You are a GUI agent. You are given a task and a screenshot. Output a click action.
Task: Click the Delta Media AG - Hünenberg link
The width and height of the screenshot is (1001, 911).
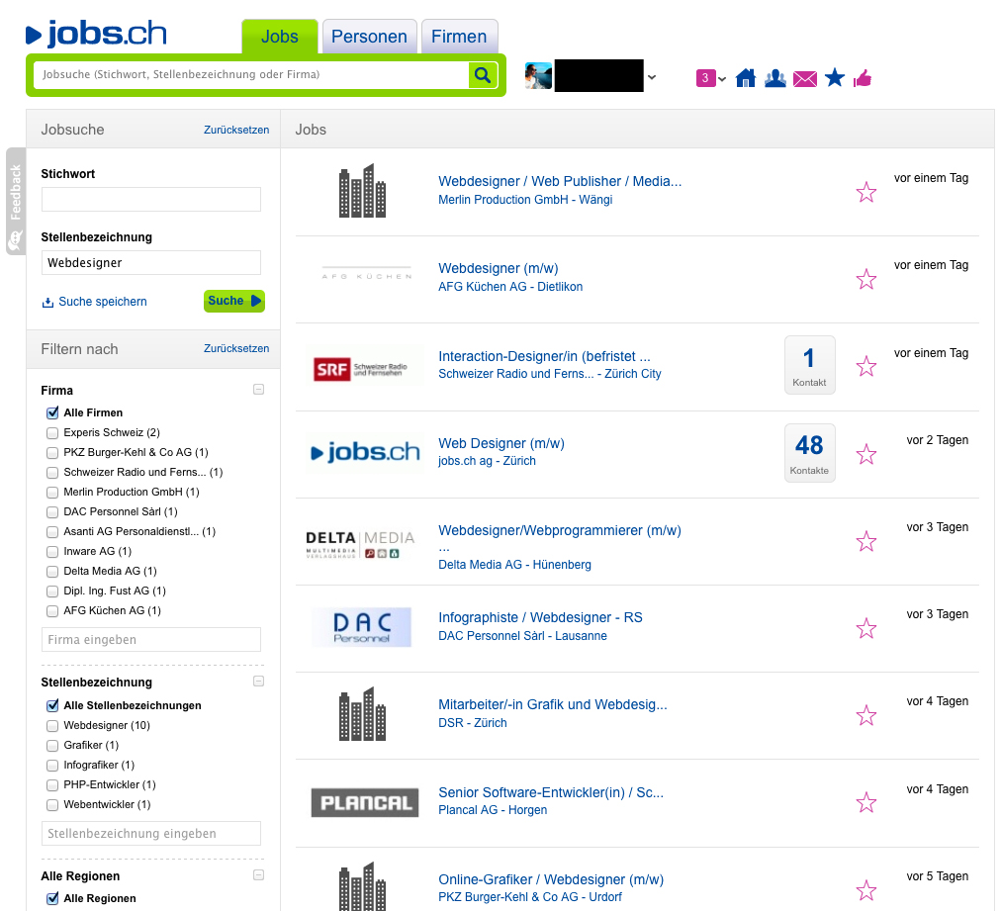pyautogui.click(x=514, y=565)
